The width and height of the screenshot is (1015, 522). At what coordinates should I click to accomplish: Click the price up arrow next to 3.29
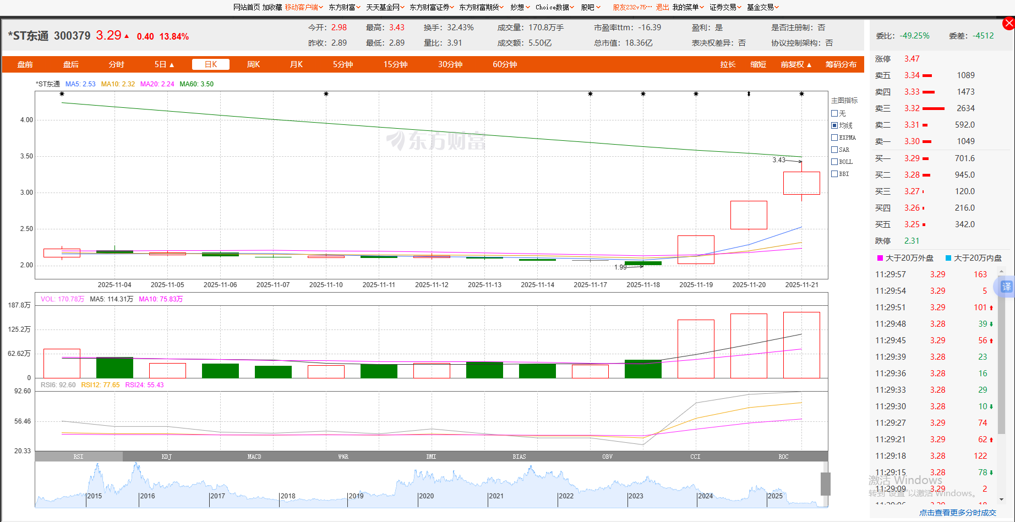click(x=127, y=36)
